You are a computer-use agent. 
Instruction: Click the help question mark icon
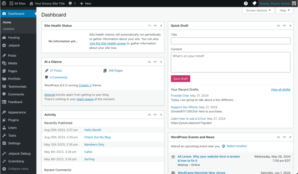tap(246, 3)
